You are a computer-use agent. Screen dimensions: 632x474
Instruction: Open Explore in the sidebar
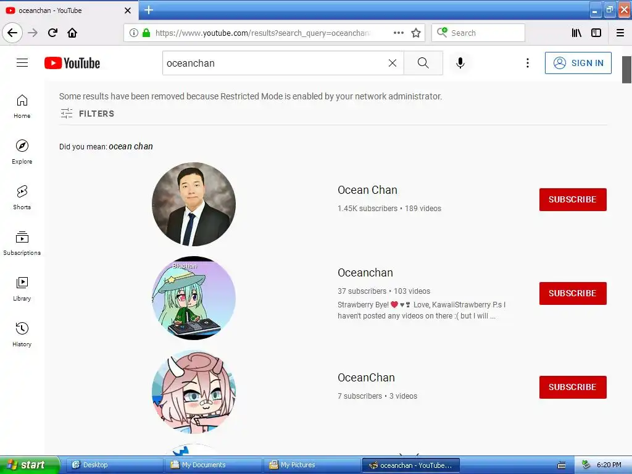[22, 152]
